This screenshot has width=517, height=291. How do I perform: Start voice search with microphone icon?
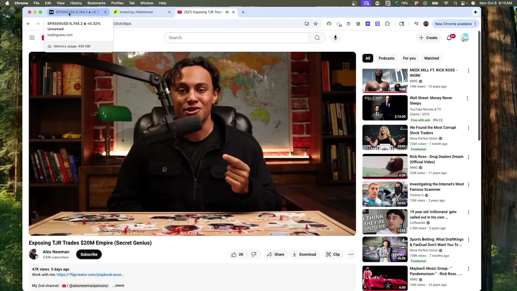click(x=335, y=38)
